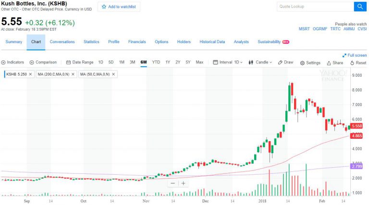This screenshot has height=205, width=369.
Task: Zoom in with the plus button
Action: click(183, 183)
